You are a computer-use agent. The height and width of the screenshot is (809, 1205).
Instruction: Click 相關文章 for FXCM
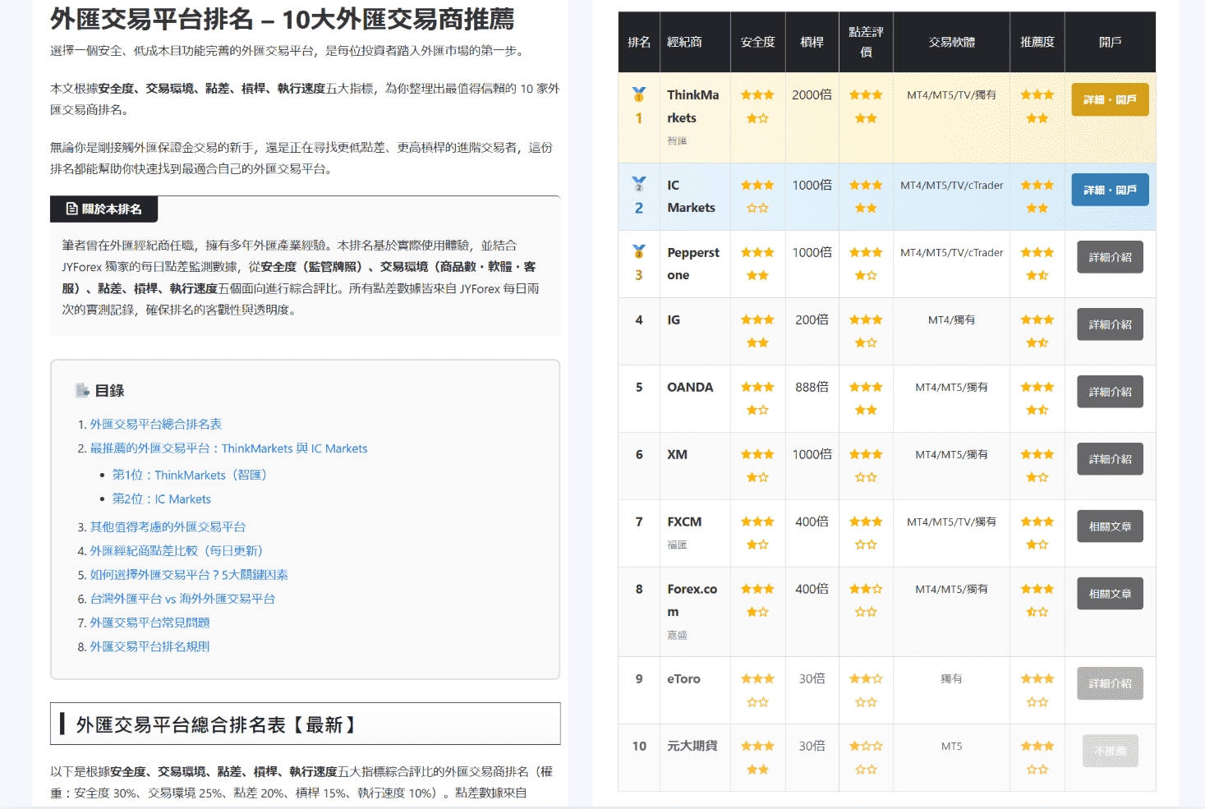(1110, 526)
